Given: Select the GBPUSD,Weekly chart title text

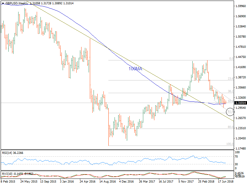Looking at the screenshot, I should [17, 3].
